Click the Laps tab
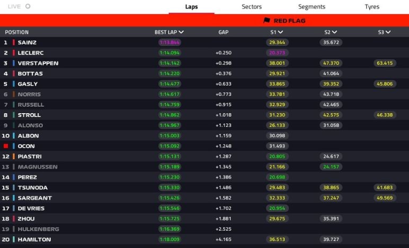This screenshot has width=409, height=248. point(191,7)
